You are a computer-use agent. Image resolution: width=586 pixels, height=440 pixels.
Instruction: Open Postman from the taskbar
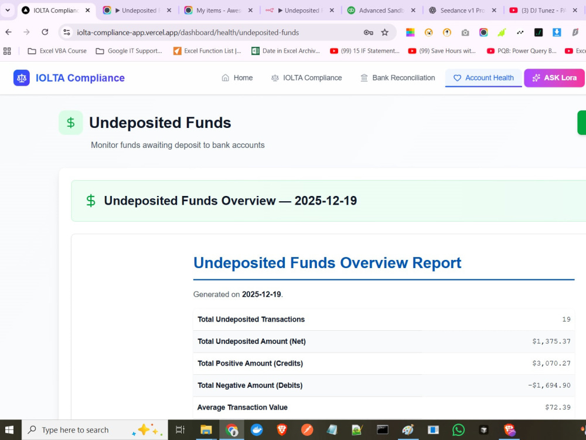click(x=307, y=430)
